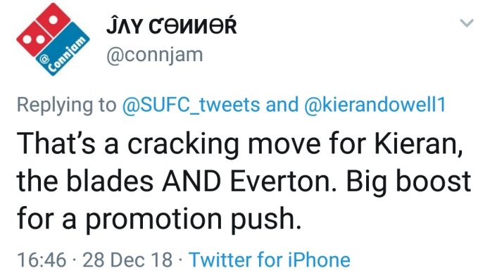
Task: Click the 28 Dec 18 date
Action: coord(127,260)
